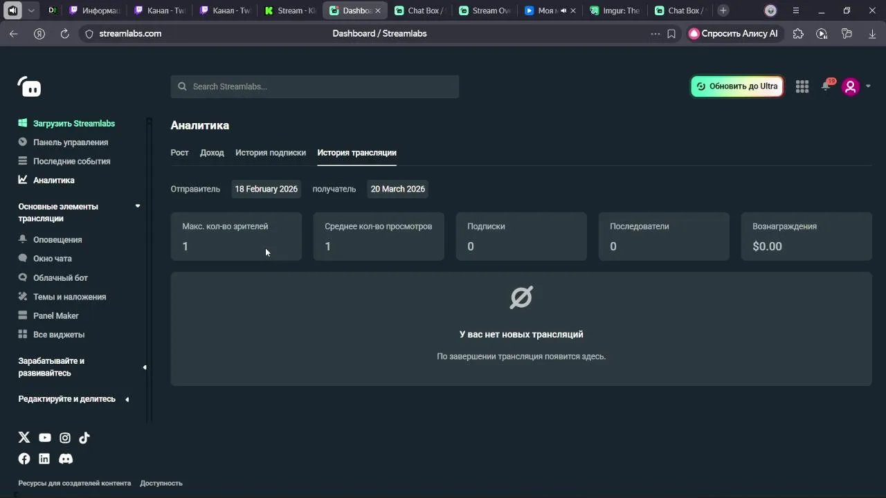Switch to История подписки tab
Image resolution: width=886 pixels, height=498 pixels.
coord(271,153)
